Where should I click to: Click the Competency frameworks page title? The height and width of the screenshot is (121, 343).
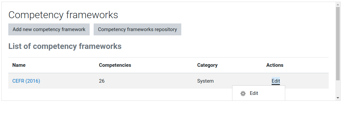63,15
